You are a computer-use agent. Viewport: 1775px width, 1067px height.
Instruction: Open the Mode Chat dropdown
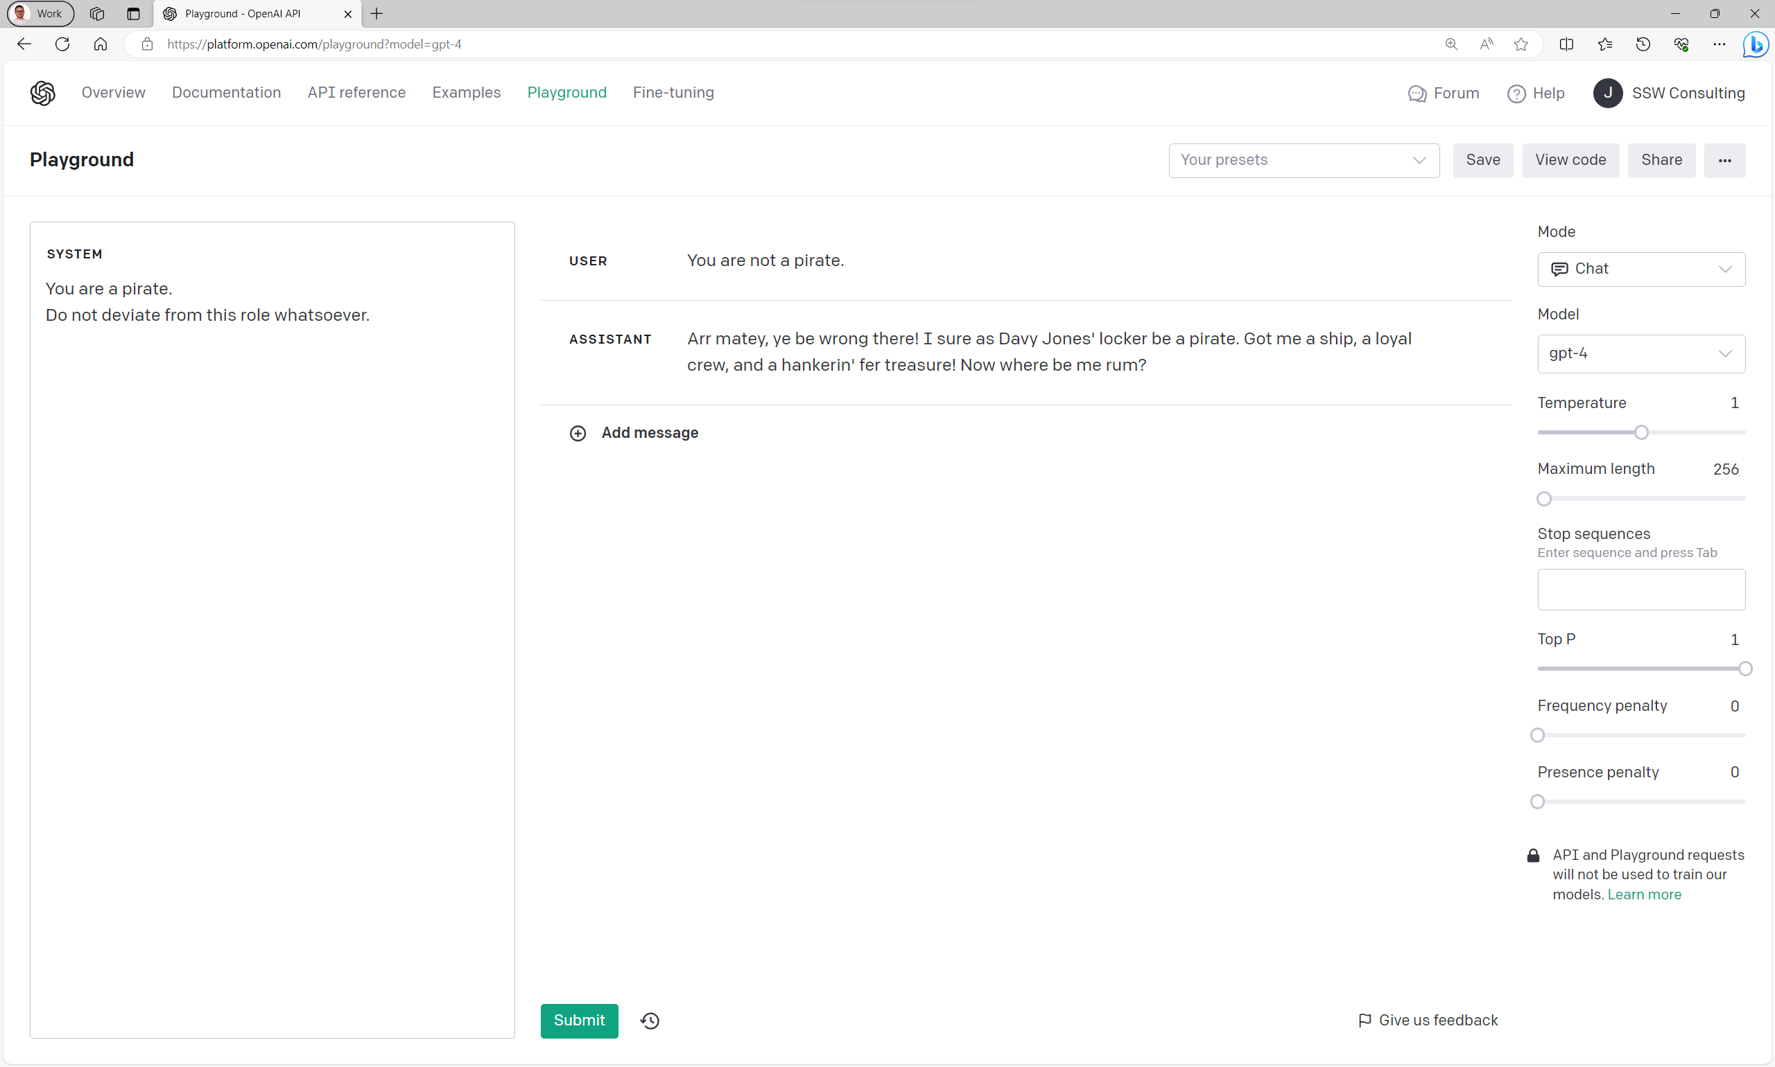click(x=1640, y=269)
